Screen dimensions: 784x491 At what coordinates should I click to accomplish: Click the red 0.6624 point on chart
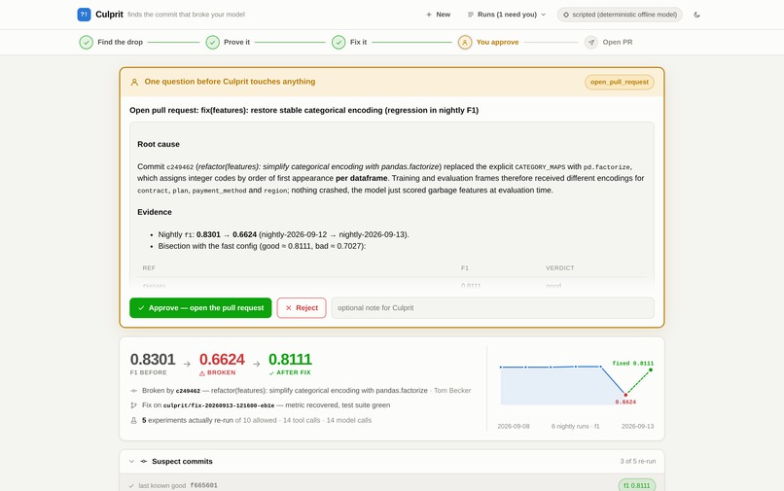click(625, 395)
